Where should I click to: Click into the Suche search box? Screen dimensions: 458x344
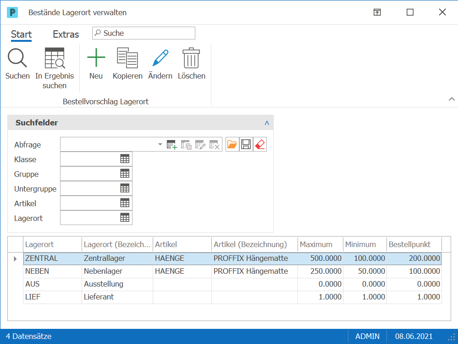click(143, 33)
